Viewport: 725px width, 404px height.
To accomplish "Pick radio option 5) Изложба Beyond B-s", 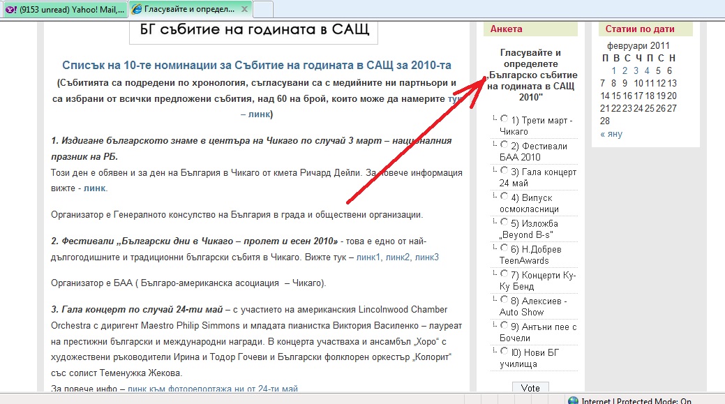I will tap(504, 222).
